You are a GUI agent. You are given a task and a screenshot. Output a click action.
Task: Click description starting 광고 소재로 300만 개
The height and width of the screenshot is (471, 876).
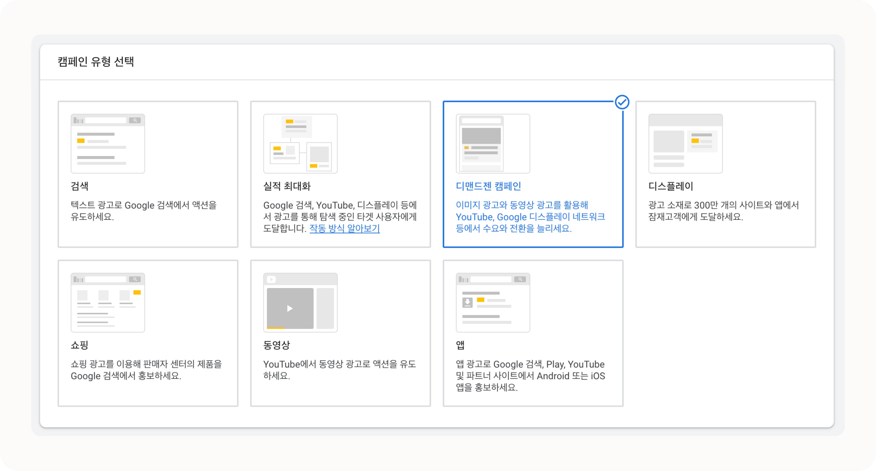(724, 211)
